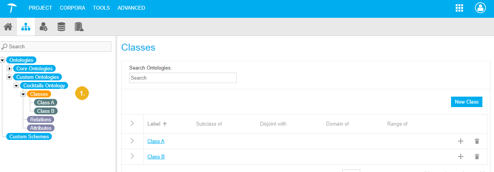Expand the Core Ontologies tree node
Image resolution: width=494 pixels, height=172 pixels.
pos(10,69)
